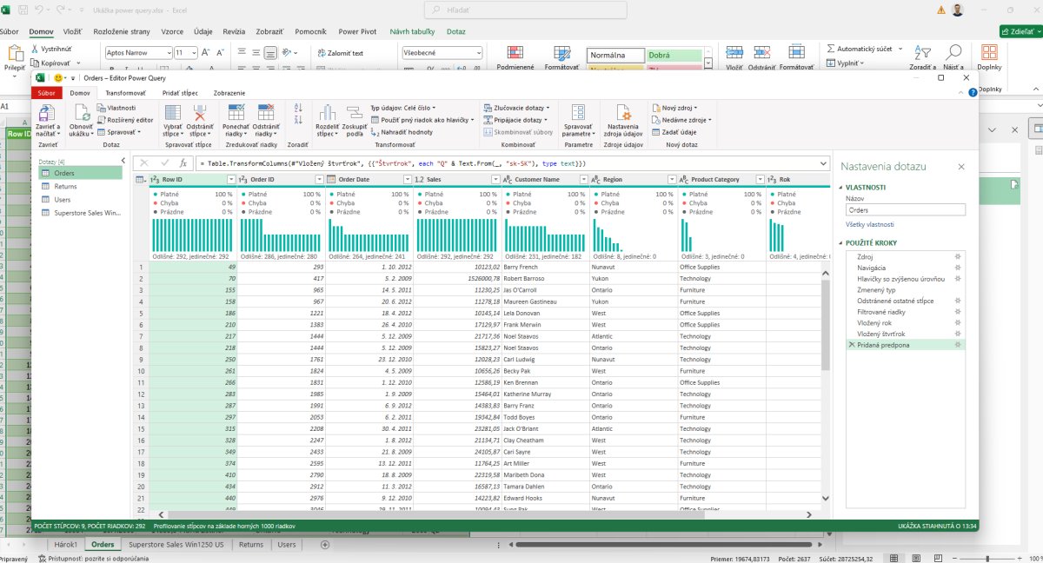This screenshot has width=1043, height=563.
Task: Open the Pridať stĺpec tab
Action: (180, 93)
